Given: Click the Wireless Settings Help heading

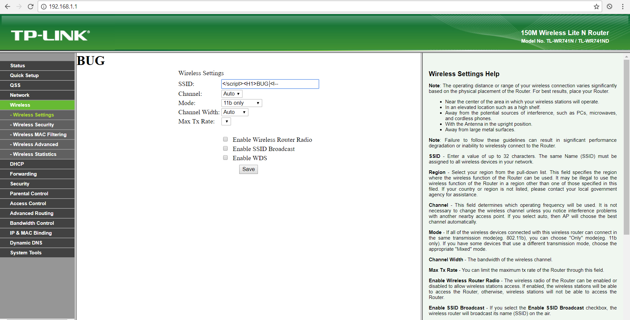Looking at the screenshot, I should point(464,74).
